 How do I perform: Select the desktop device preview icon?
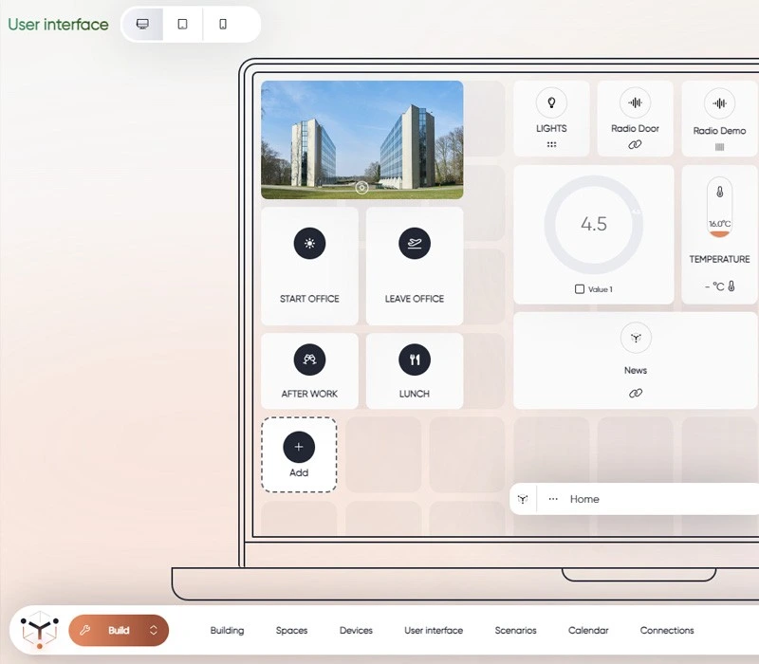pyautogui.click(x=142, y=24)
